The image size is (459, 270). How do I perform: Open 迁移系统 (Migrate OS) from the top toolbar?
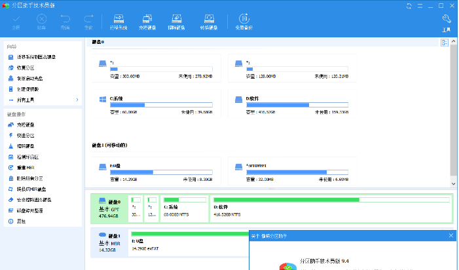119,22
